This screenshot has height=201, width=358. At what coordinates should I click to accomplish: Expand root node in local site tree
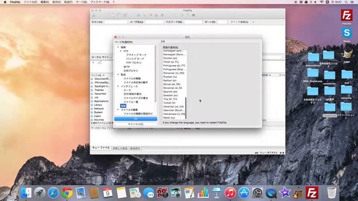click(x=93, y=63)
